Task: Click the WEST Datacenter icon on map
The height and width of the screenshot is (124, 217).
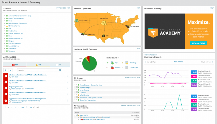Action: 83,34
